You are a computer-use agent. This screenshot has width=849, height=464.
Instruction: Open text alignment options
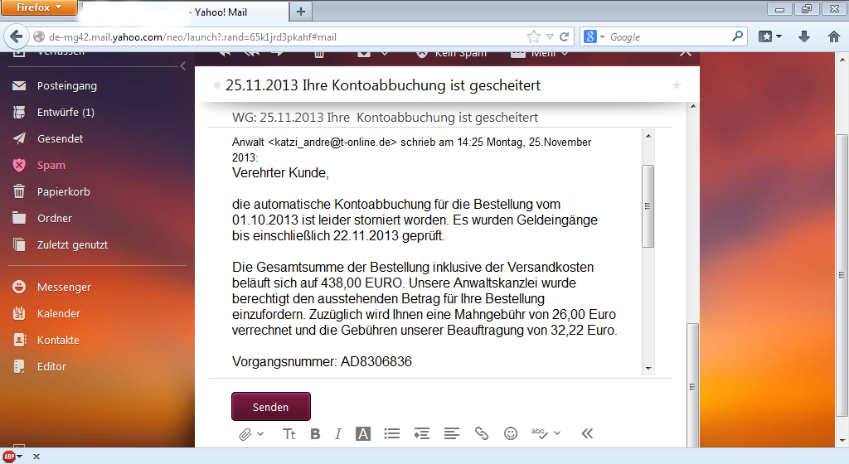point(452,433)
